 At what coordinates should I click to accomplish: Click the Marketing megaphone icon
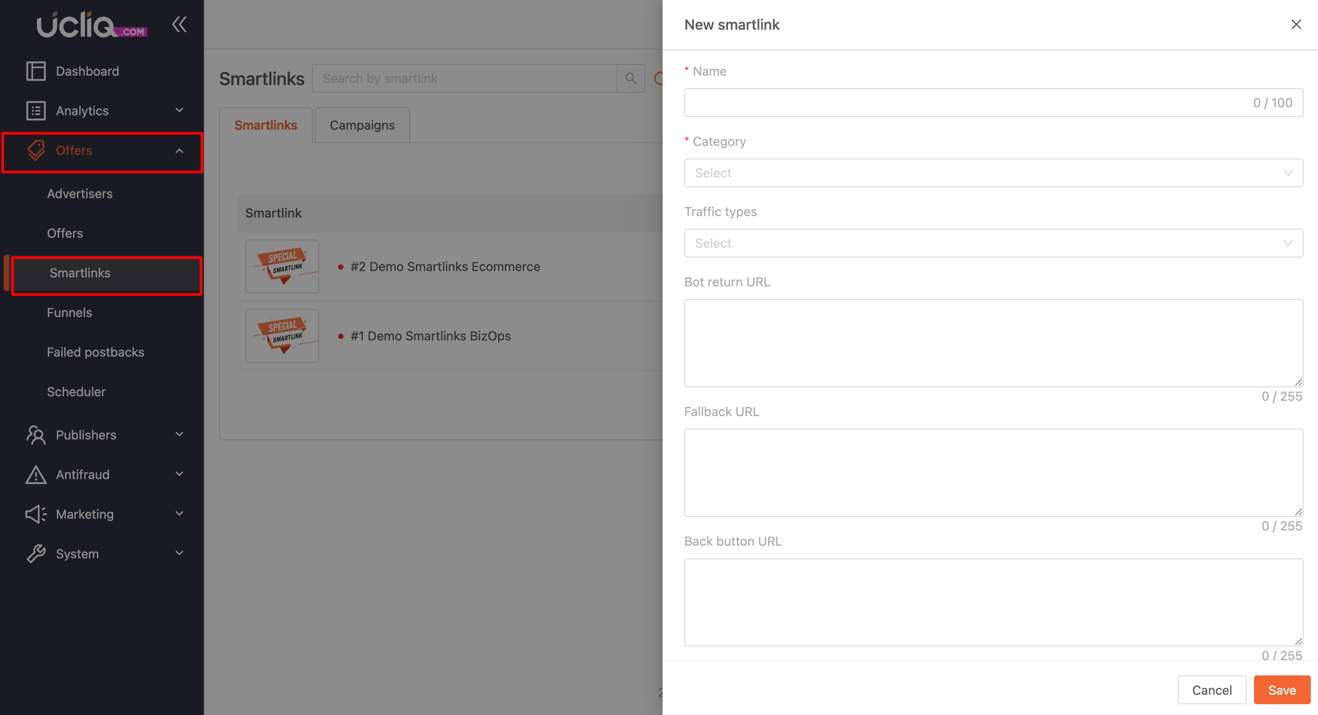(36, 514)
